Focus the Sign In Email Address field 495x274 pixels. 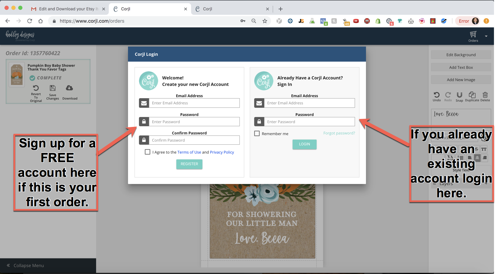(309, 103)
